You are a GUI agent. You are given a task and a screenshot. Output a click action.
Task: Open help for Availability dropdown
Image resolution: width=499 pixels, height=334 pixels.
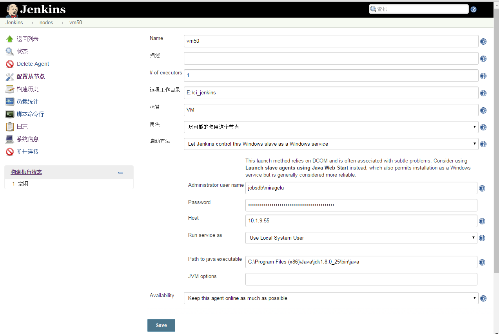click(x=483, y=298)
